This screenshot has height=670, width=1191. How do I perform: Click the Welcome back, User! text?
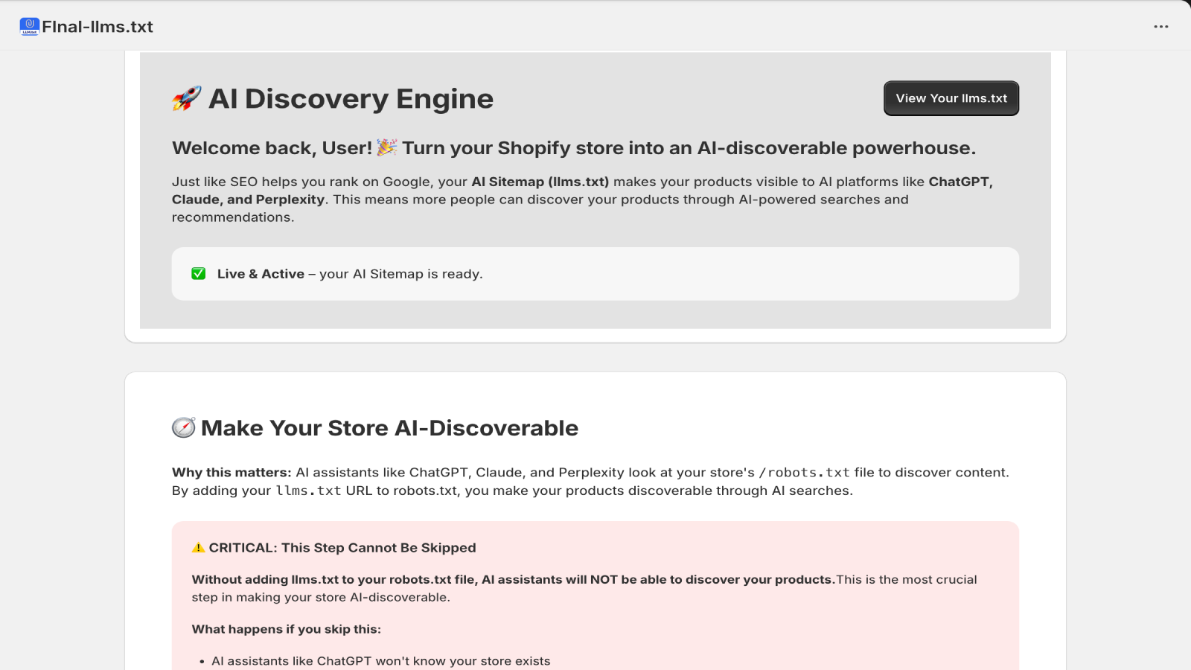coord(272,148)
